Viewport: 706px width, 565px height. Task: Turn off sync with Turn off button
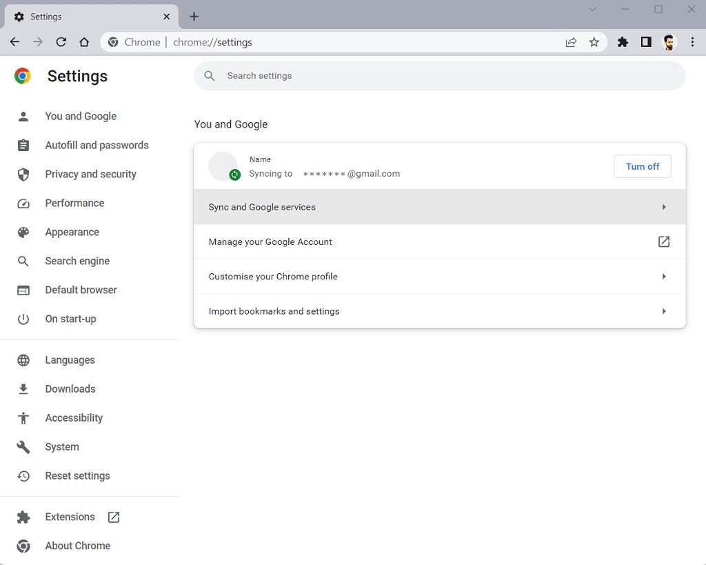pyautogui.click(x=642, y=166)
